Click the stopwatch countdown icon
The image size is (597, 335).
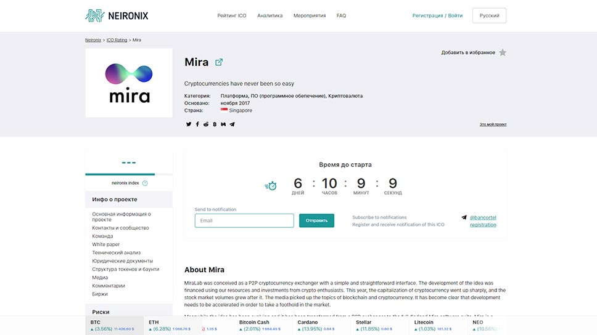pyautogui.click(x=271, y=185)
